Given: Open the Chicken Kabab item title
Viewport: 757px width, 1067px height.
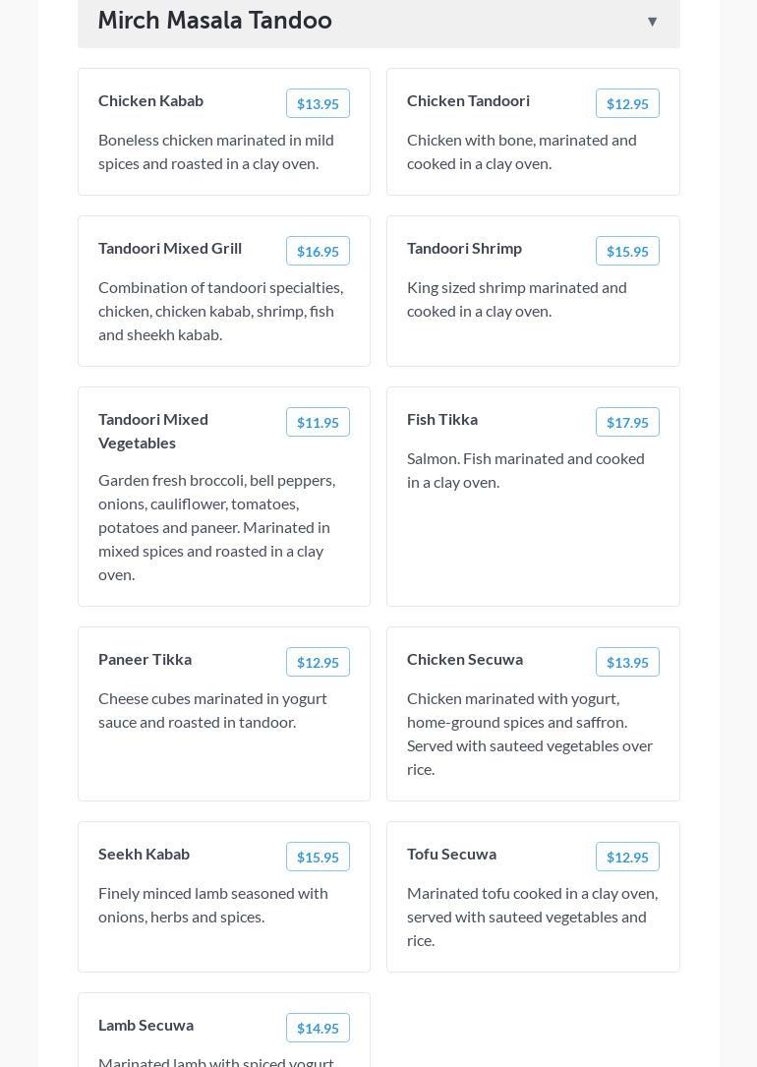Looking at the screenshot, I should click(x=150, y=100).
